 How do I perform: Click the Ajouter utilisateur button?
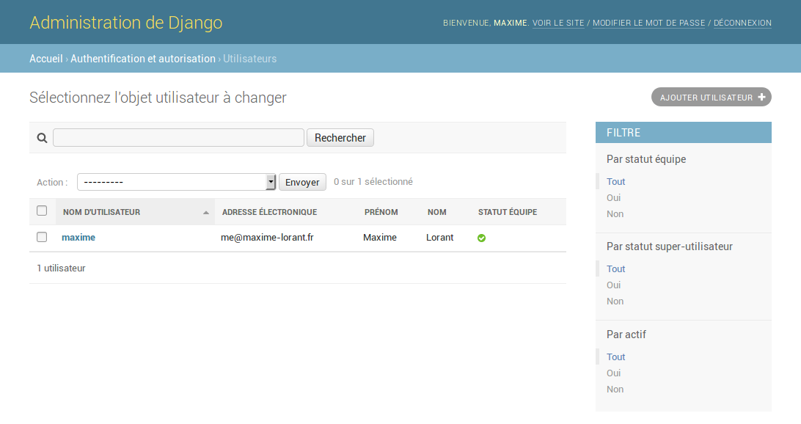click(x=711, y=97)
